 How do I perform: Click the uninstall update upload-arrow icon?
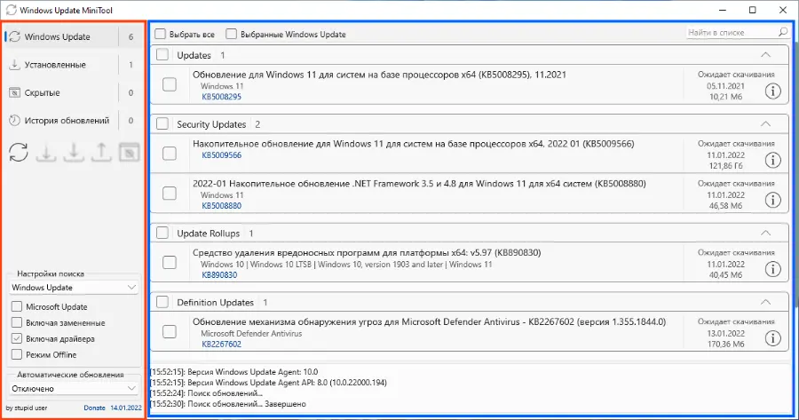click(101, 153)
